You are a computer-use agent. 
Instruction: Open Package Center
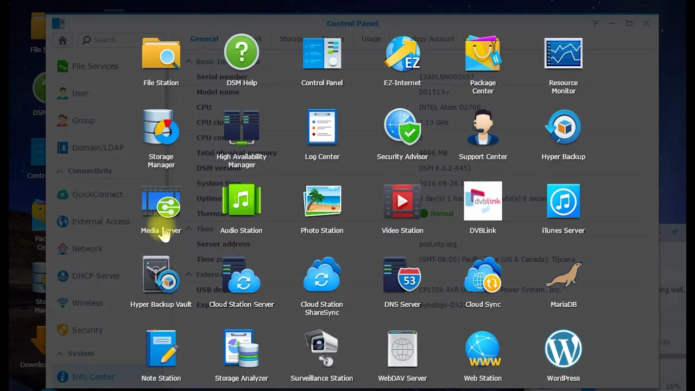coord(483,54)
